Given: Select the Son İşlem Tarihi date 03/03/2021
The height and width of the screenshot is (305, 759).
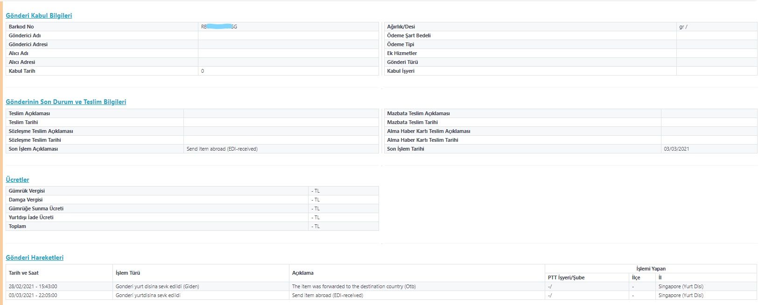Looking at the screenshot, I should 676,149.
